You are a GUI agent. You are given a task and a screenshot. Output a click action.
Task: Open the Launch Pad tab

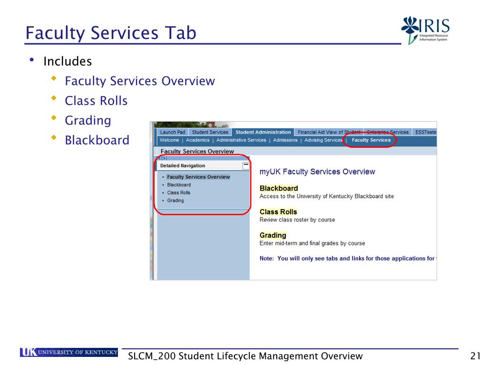pos(172,132)
